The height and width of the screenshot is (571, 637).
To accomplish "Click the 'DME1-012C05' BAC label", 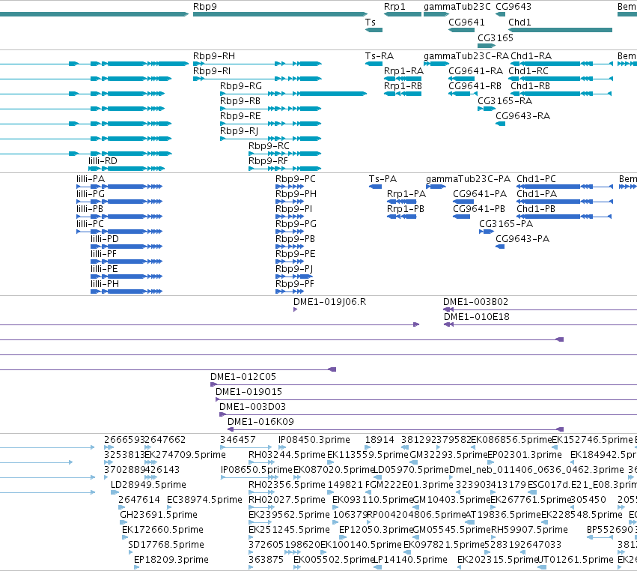I will (243, 377).
